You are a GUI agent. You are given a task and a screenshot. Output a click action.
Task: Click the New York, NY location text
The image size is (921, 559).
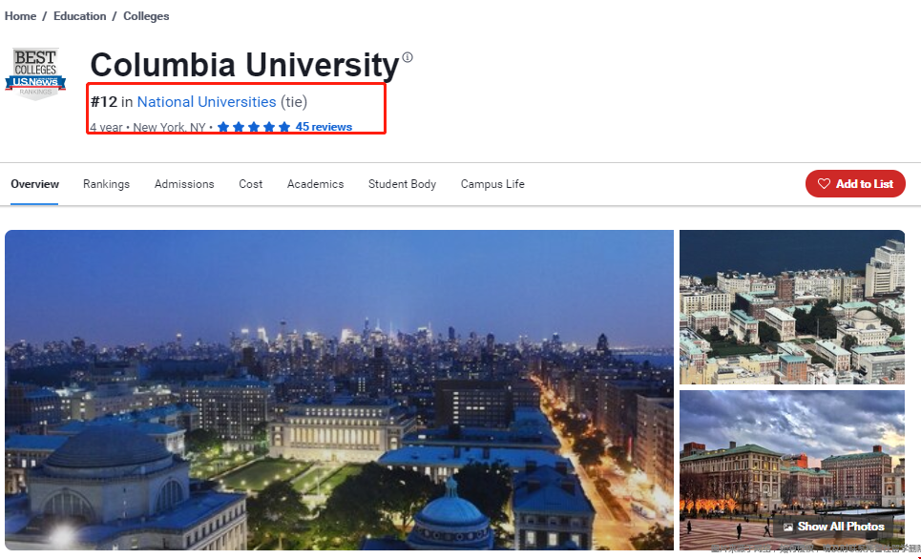pos(169,128)
